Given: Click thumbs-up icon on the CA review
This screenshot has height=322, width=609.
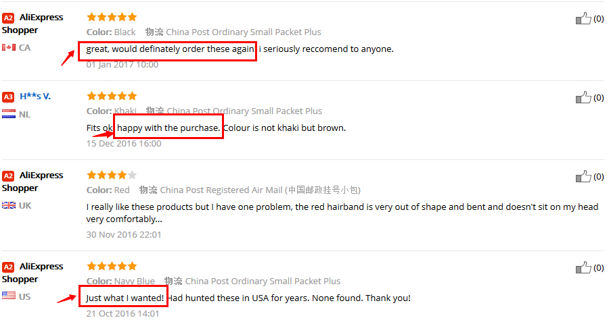Looking at the screenshot, I should [583, 19].
